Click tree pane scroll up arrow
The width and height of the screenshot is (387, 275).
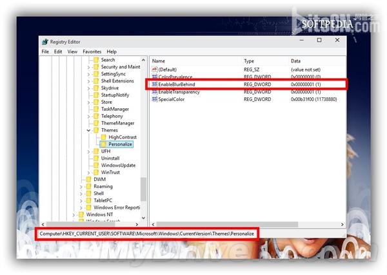coord(143,60)
